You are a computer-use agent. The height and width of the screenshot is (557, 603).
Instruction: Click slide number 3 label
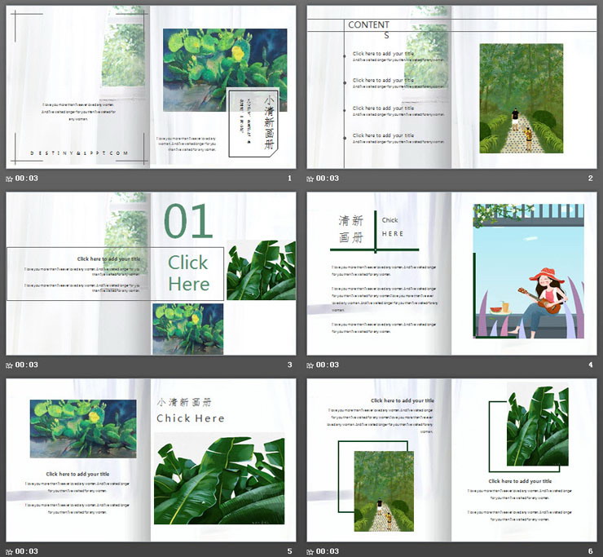point(289,365)
